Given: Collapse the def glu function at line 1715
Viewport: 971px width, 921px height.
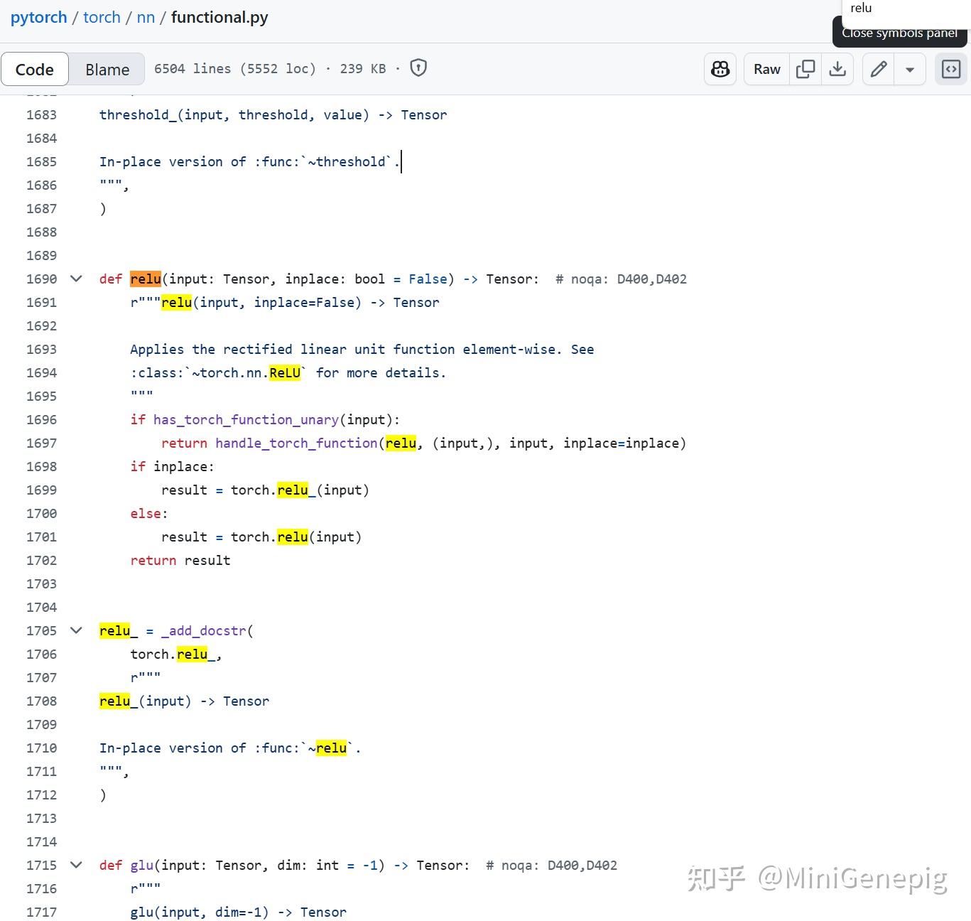Looking at the screenshot, I should tap(76, 865).
